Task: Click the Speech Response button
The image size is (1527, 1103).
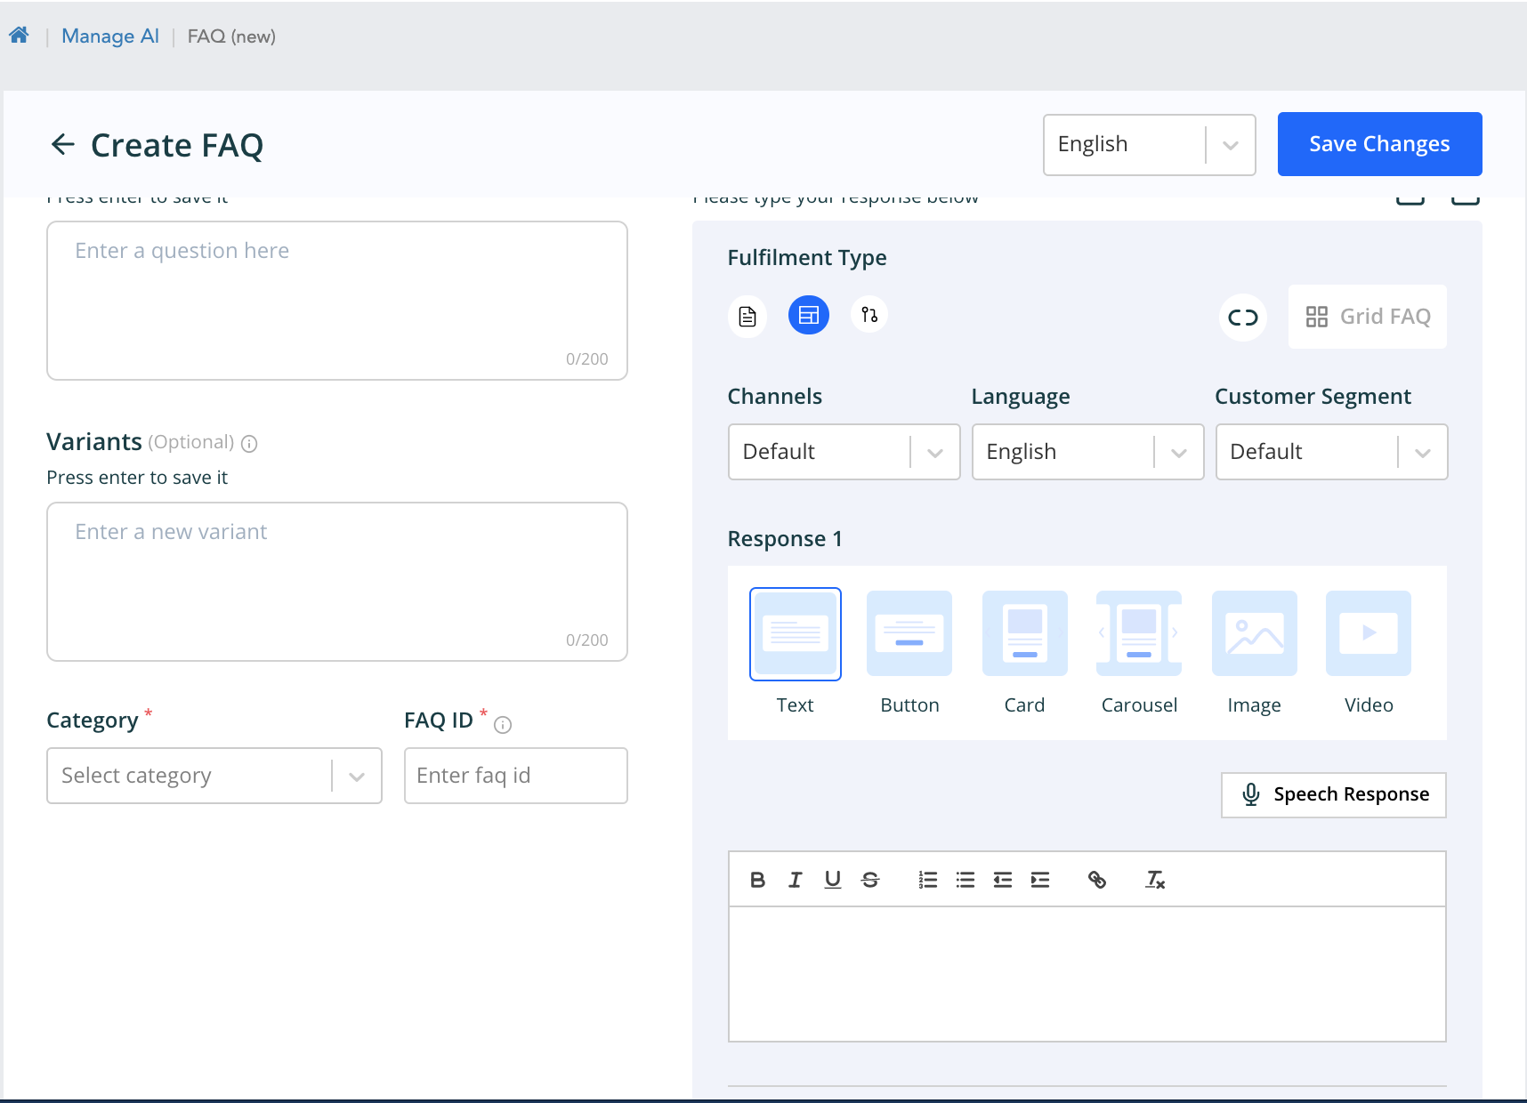Action: (x=1334, y=794)
